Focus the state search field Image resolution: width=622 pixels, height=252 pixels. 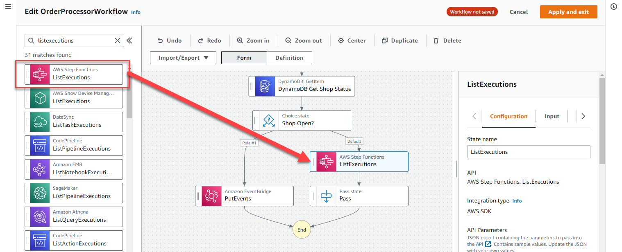(x=74, y=40)
